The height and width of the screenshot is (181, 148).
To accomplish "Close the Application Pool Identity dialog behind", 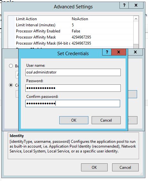I will click(135, 52).
